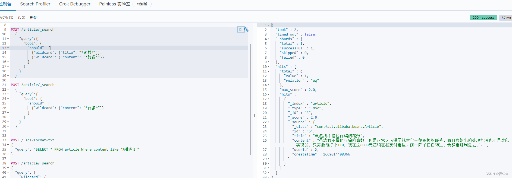The width and height of the screenshot is (512, 178).
Task: Collapse editor line 23 query fold arrow
Action: point(8,94)
